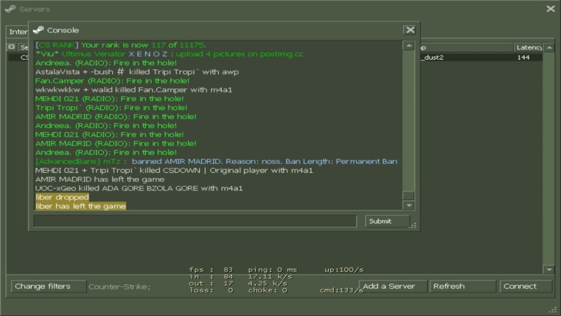Close the Console window

click(410, 30)
